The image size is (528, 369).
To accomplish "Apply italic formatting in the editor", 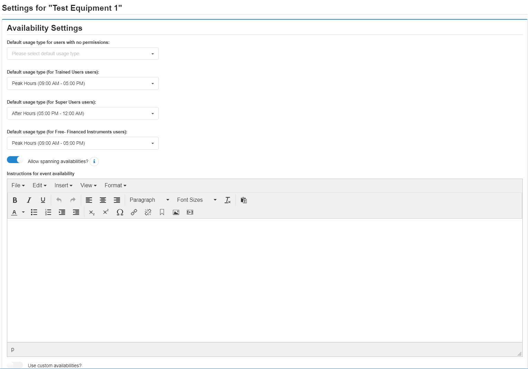I will 29,200.
